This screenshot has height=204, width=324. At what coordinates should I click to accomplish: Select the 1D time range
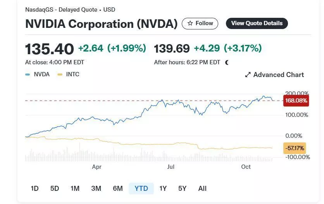pyautogui.click(x=34, y=189)
